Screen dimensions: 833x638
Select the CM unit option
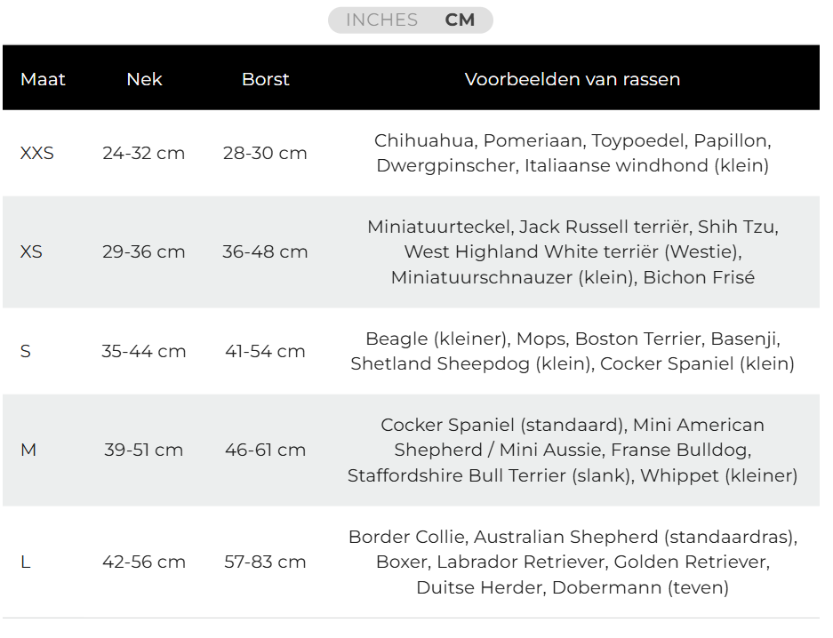[x=461, y=20]
